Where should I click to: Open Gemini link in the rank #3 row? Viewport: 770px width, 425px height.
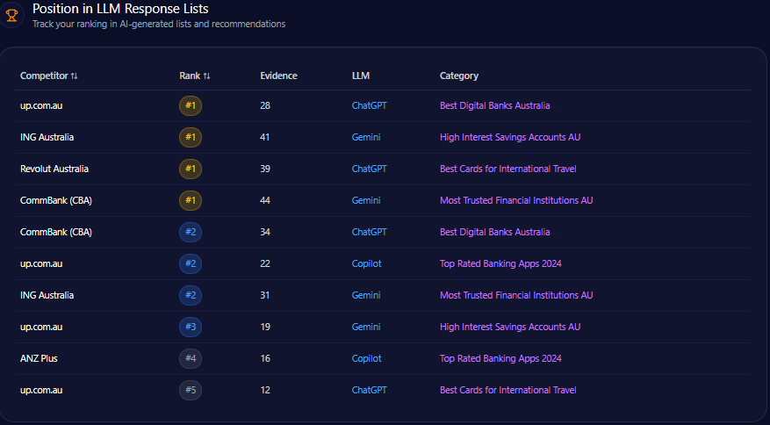(366, 327)
